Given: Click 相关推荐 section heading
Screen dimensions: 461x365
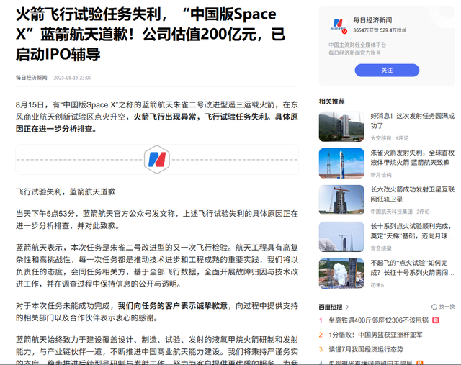Looking at the screenshot, I should pyautogui.click(x=331, y=102).
